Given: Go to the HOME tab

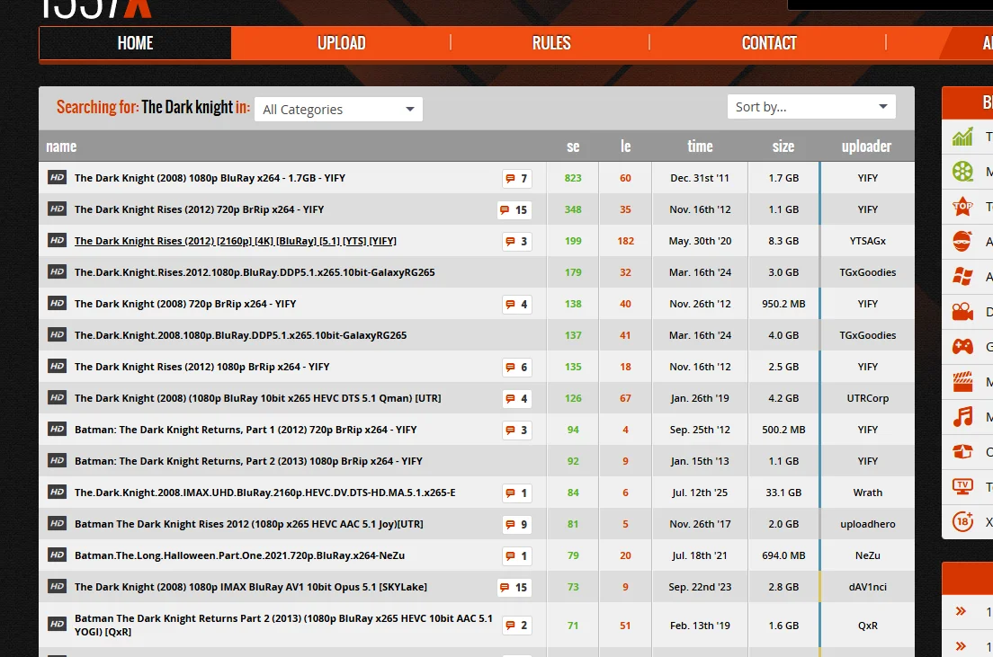Looking at the screenshot, I should [x=135, y=43].
